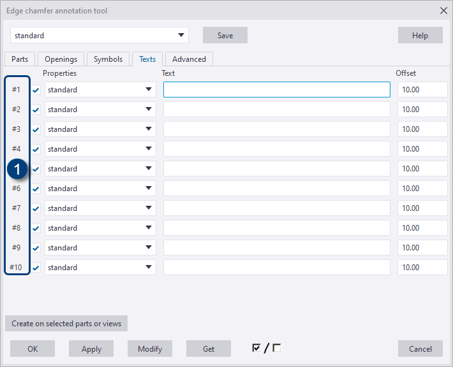The image size is (453, 367).
Task: Toggle the checkbox between rows #4 and #6
Action: pos(36,169)
